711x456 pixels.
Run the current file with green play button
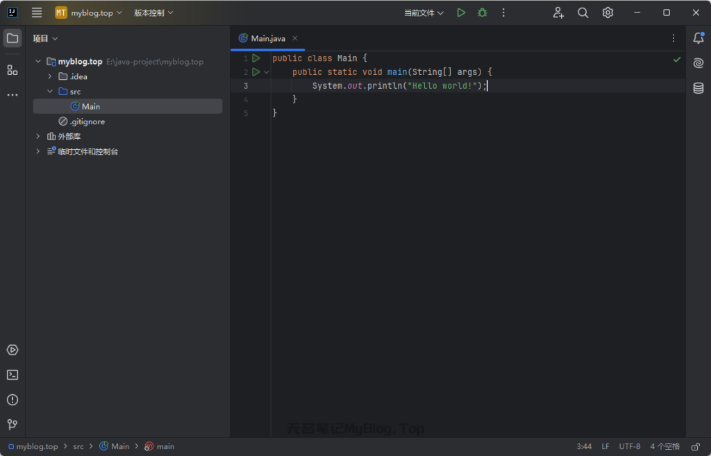pyautogui.click(x=461, y=12)
